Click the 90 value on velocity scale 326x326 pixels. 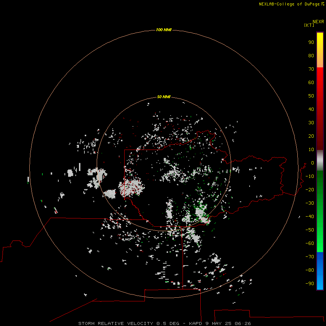pos(311,42)
